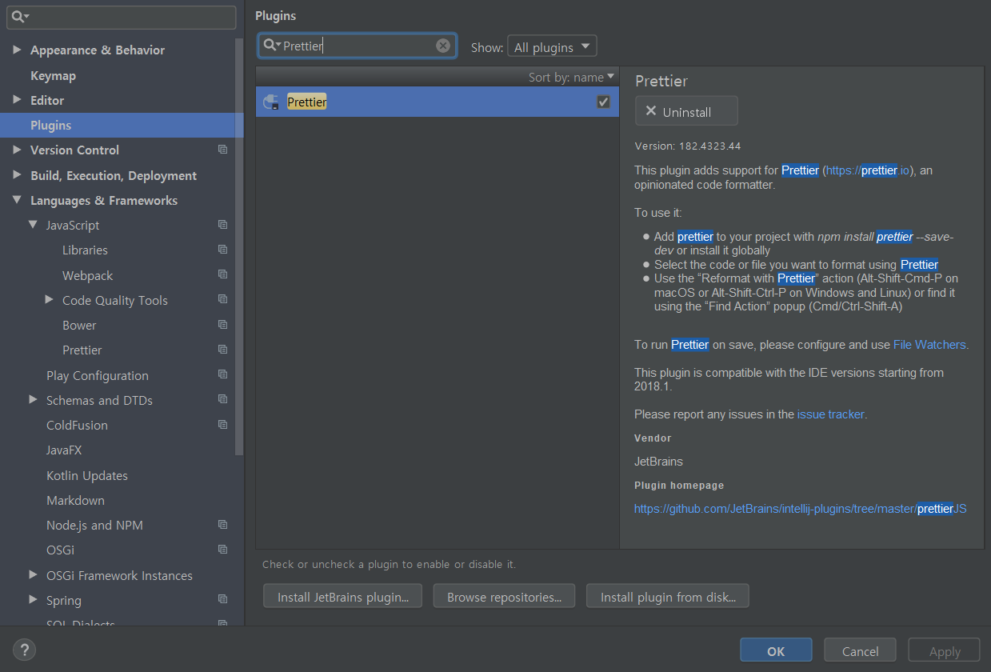Collapse the Languages & Frameworks section
The height and width of the screenshot is (672, 991).
click(x=17, y=200)
